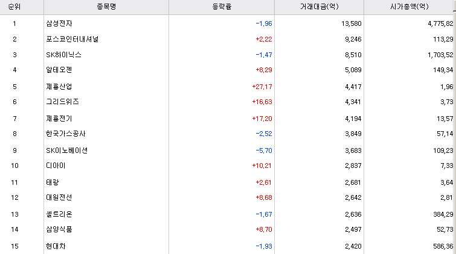This screenshot has height=254, width=456.
Task: Select stock 그리드위즈
Action: point(63,102)
